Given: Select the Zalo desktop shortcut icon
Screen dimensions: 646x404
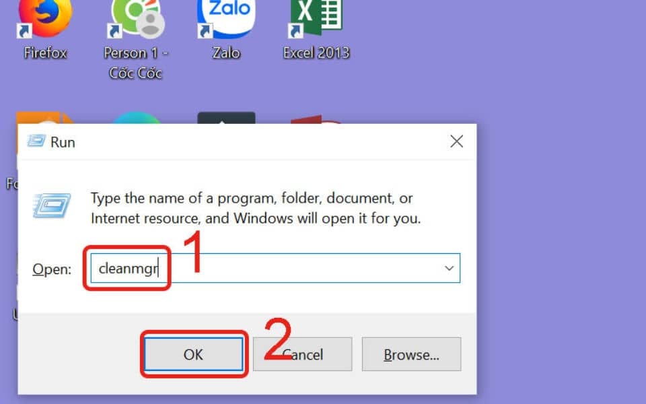Looking at the screenshot, I should tap(226, 19).
